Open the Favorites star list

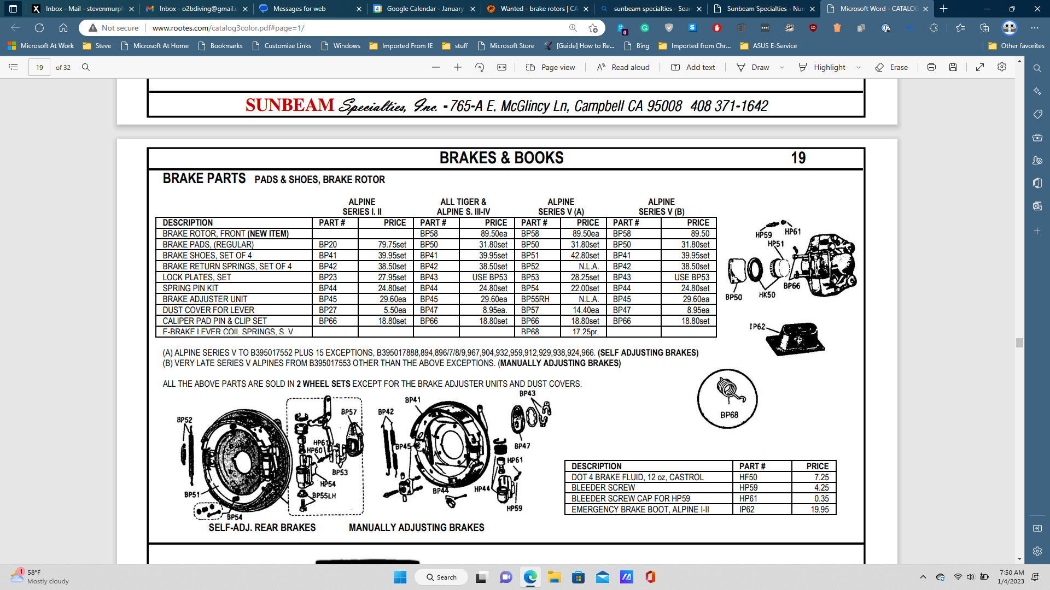pyautogui.click(x=960, y=28)
